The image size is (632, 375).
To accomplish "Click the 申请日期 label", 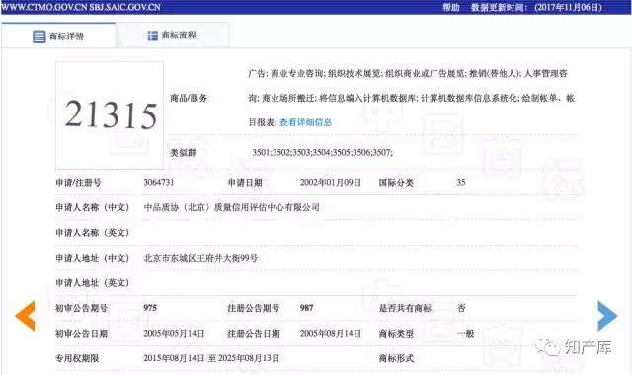I will tap(245, 182).
